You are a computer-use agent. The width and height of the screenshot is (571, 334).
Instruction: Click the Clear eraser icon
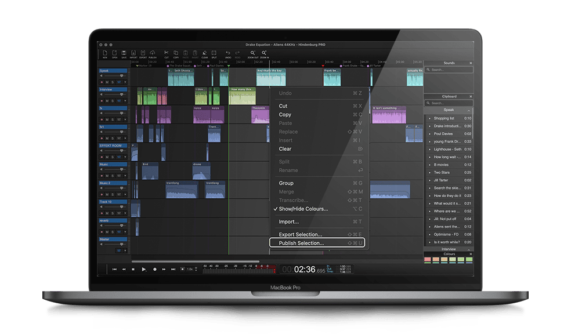(205, 53)
